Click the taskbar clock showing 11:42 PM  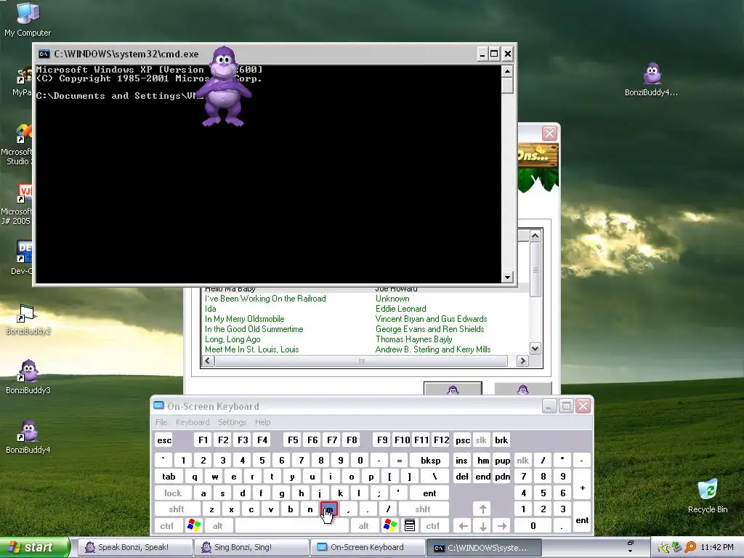coord(717,547)
